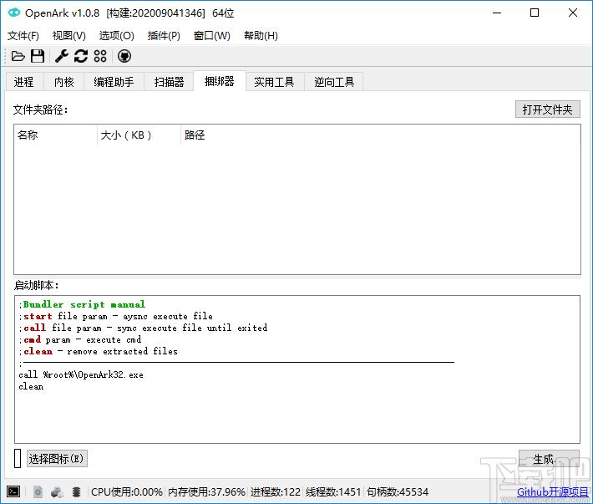Screen dimensions: 593x504
Task: Click the 句柄数:45534 status text
Action: (398, 492)
